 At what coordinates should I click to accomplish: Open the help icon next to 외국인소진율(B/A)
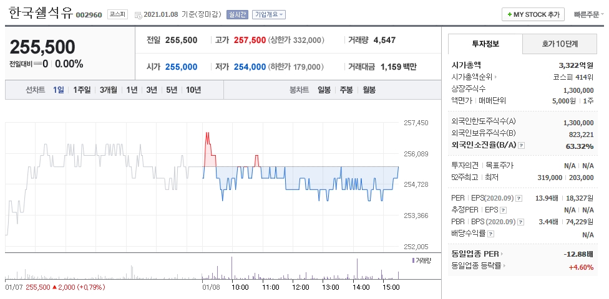click(522, 145)
